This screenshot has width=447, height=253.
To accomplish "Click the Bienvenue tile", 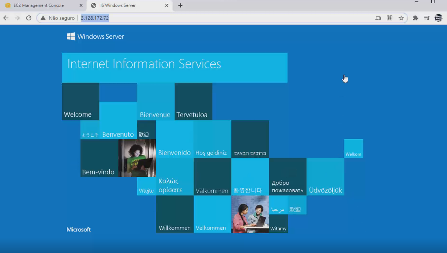I will point(156,102).
